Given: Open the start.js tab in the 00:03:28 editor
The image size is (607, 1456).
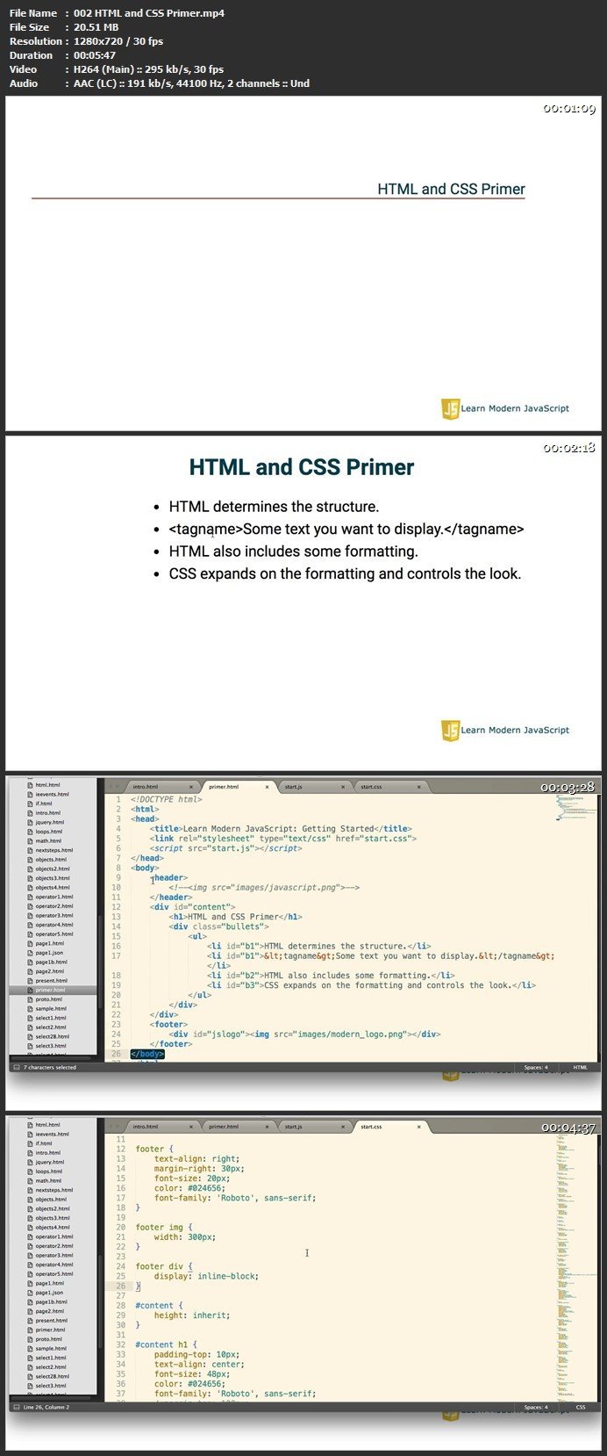Looking at the screenshot, I should click(x=313, y=787).
